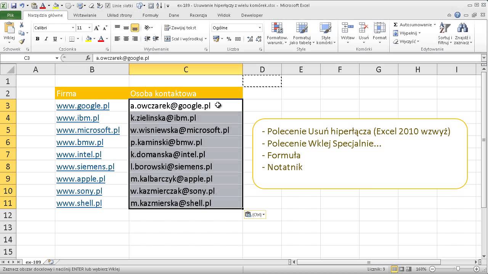Toggle middle vertical alignment

[x=126, y=28]
